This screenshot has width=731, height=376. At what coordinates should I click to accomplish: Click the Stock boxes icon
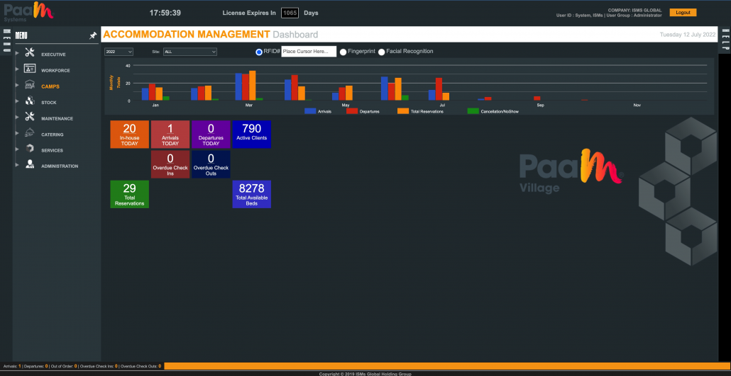30,101
